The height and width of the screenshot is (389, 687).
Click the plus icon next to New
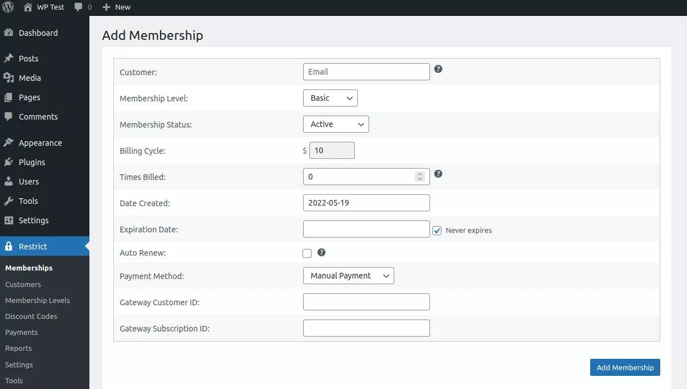tap(107, 7)
